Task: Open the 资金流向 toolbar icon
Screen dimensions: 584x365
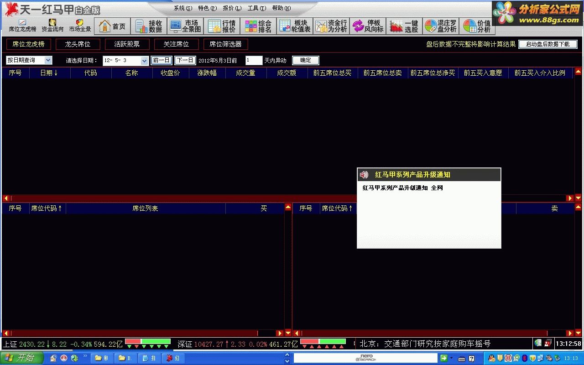Action: 52,26
